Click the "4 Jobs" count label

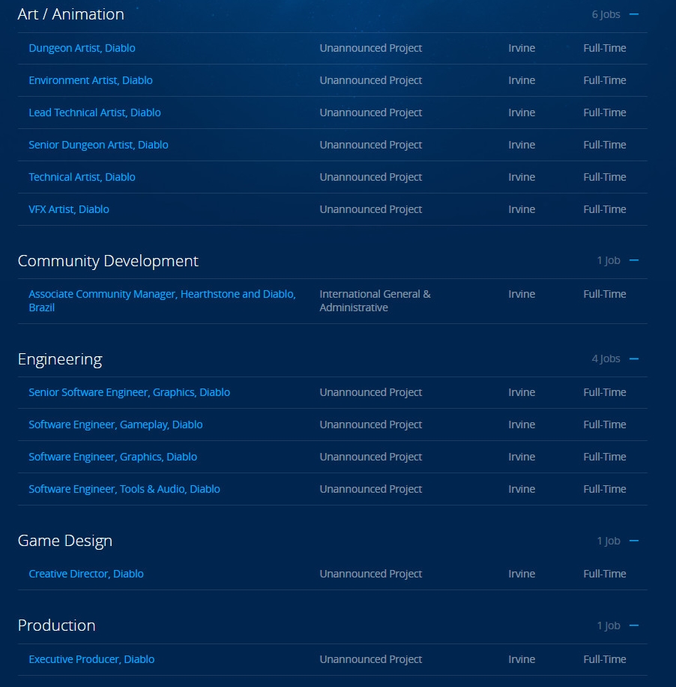[606, 358]
